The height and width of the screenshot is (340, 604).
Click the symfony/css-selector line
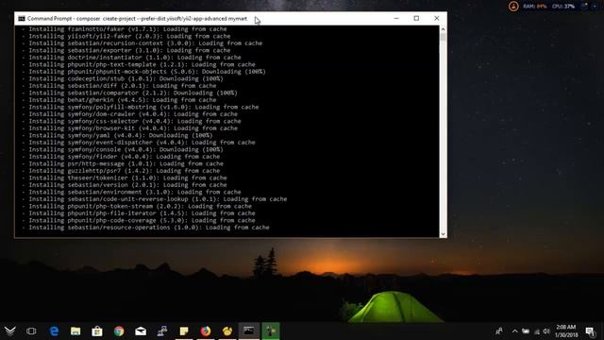coord(131,121)
